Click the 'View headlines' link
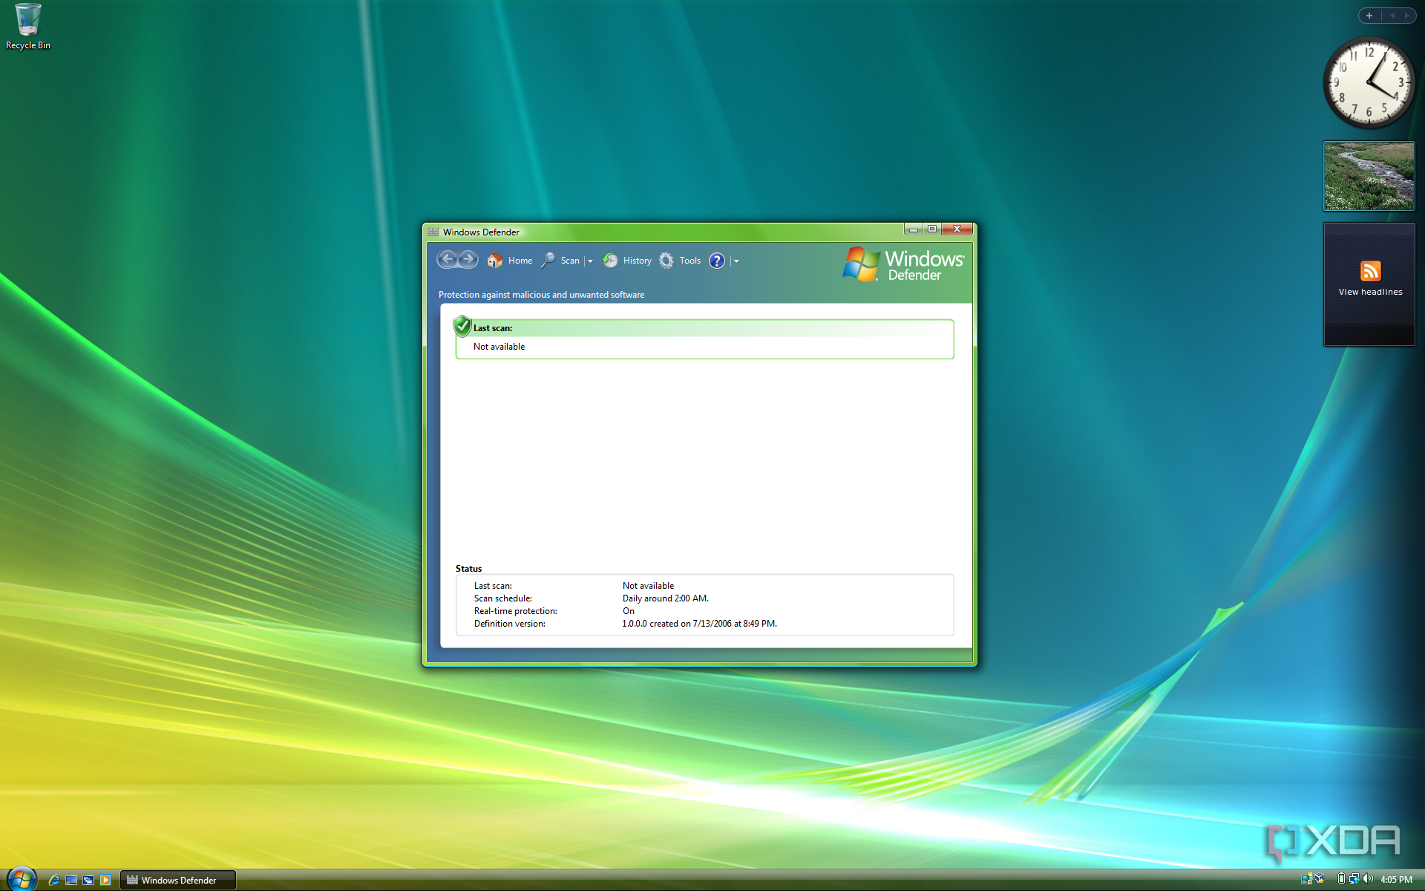 point(1370,292)
